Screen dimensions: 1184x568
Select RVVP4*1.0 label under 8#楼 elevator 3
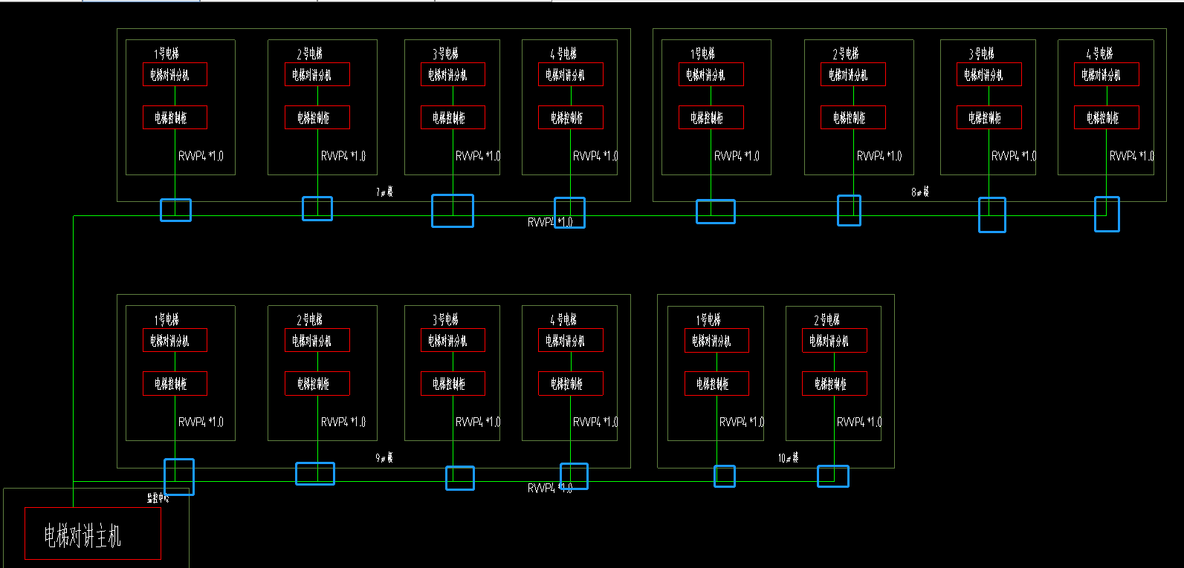pos(1014,156)
